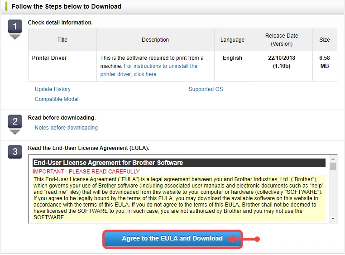
Task: Open the Compatible Model link
Action: tap(57, 99)
